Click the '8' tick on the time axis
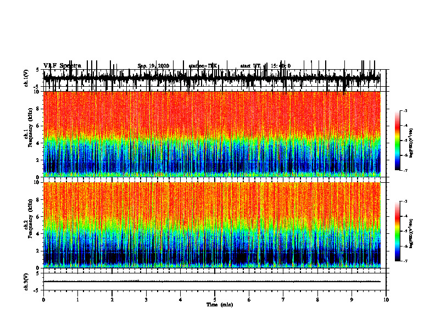435x336 pixels. point(317,300)
